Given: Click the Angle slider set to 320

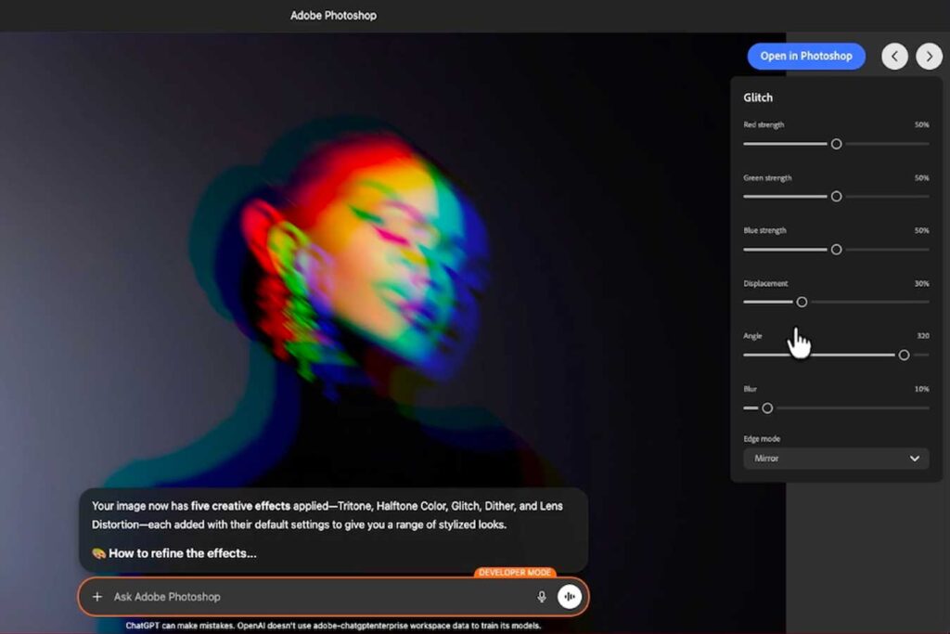Looking at the screenshot, I should pyautogui.click(x=905, y=355).
